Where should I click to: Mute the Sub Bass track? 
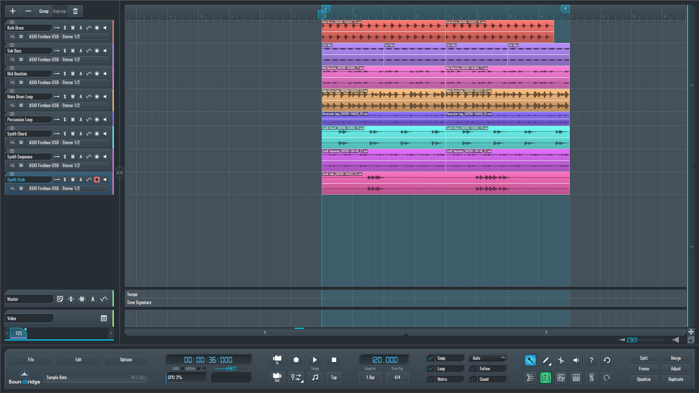(x=73, y=51)
